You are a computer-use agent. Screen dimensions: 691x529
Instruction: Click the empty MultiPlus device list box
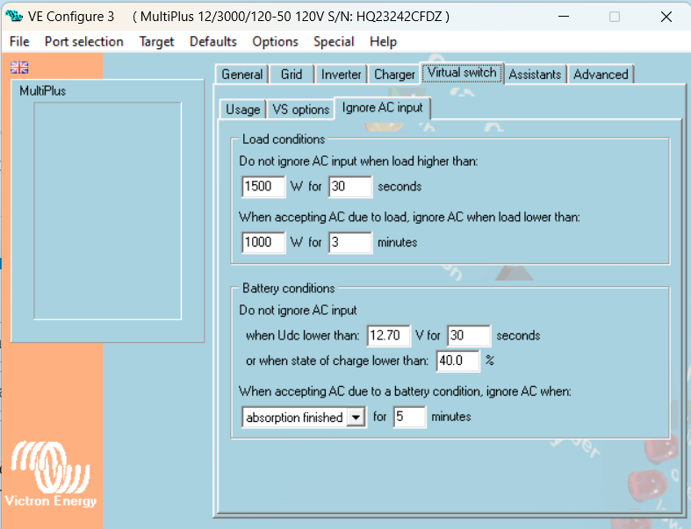[x=107, y=211]
